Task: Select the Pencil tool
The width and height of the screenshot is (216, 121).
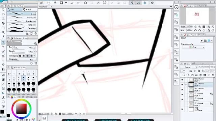Action: pyautogui.click(x=3, y=47)
